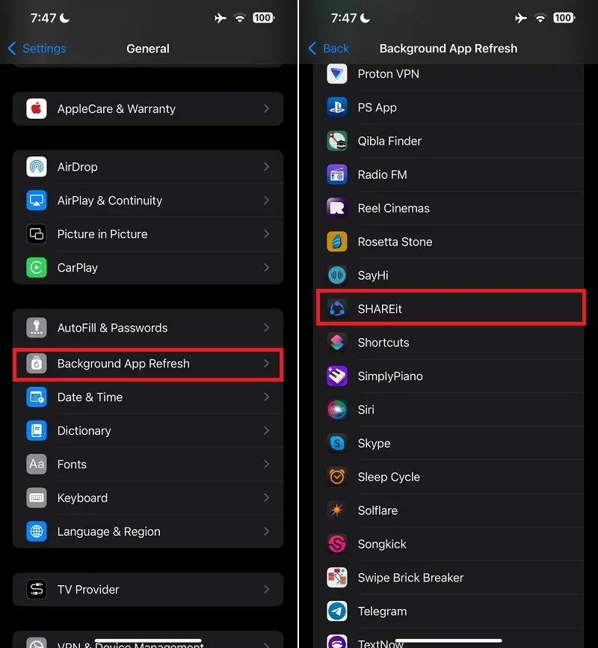Tap the Songkick app icon
The height and width of the screenshot is (648, 598).
tap(337, 544)
